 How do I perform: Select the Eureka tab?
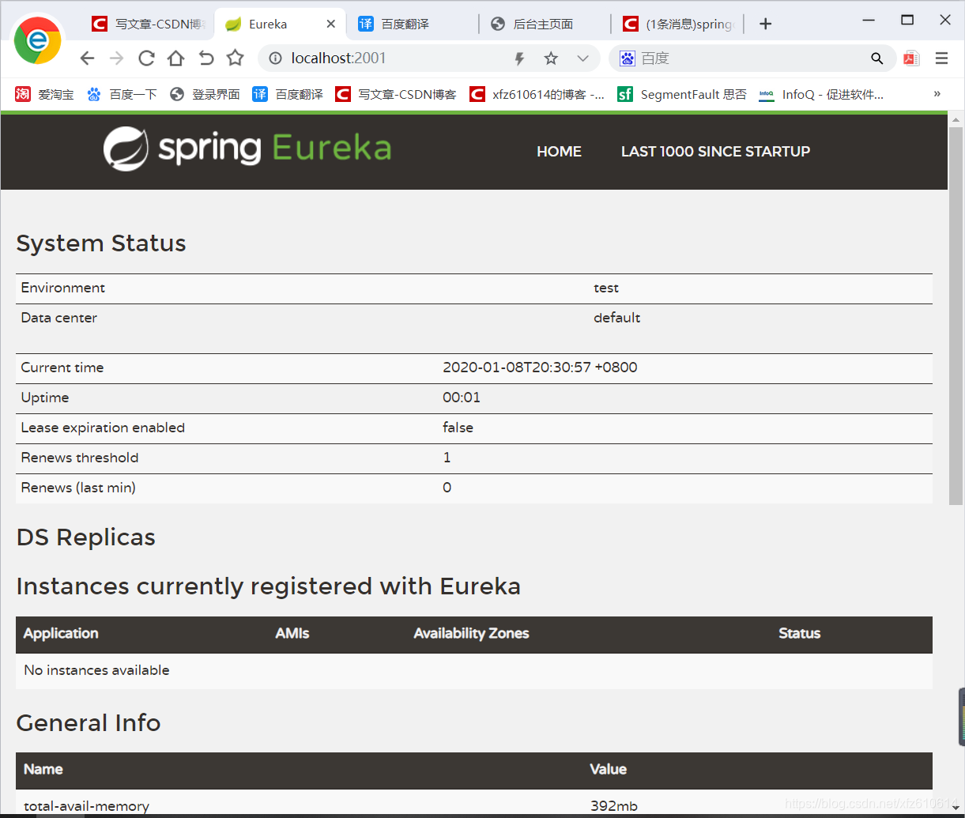click(x=280, y=24)
